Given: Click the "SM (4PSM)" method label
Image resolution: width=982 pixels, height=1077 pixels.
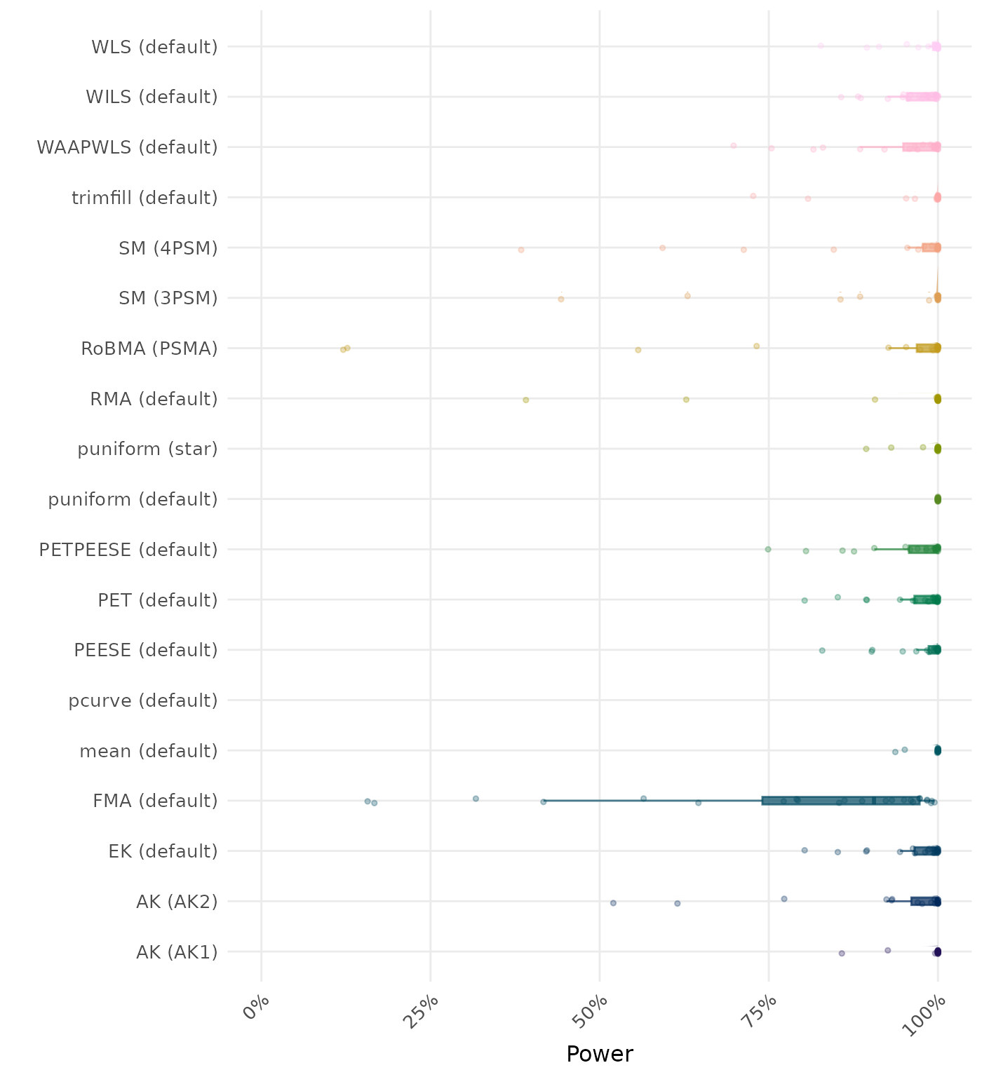Looking at the screenshot, I should coord(168,248).
